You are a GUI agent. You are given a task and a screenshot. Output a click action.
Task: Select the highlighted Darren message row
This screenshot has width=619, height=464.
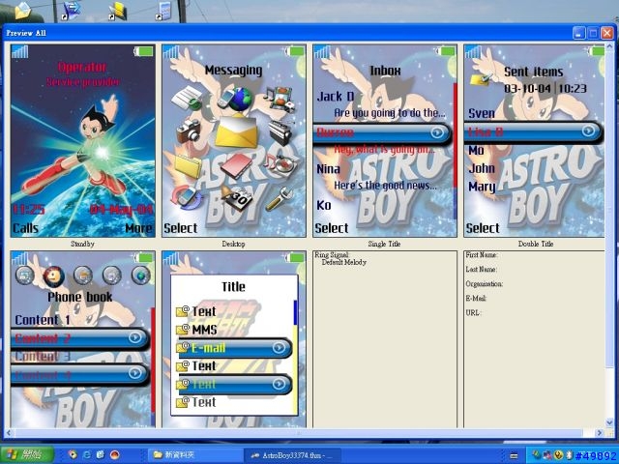tap(382, 133)
